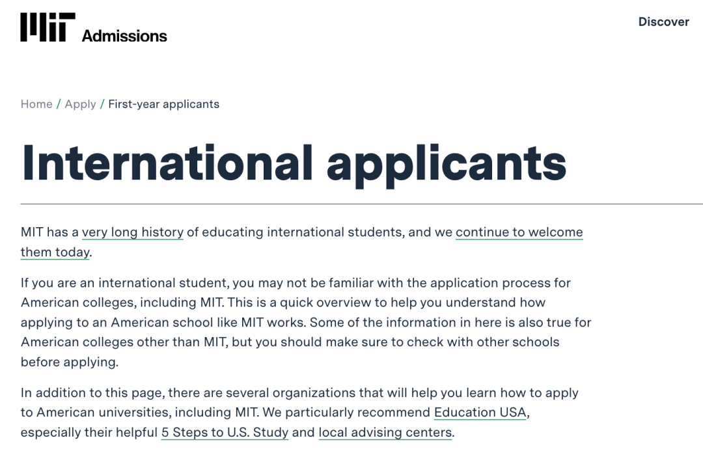Click "MIT has a" at the start of the intro
The width and height of the screenshot is (703, 464).
click(x=49, y=232)
